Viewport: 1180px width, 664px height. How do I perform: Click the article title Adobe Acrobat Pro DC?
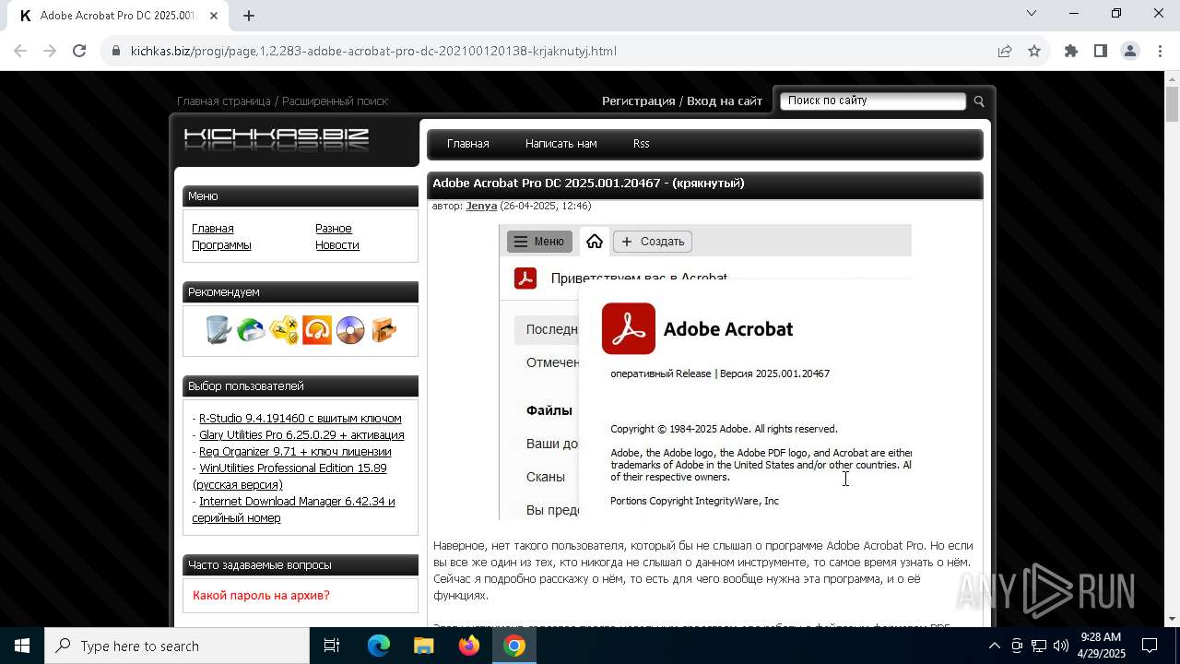pos(588,184)
